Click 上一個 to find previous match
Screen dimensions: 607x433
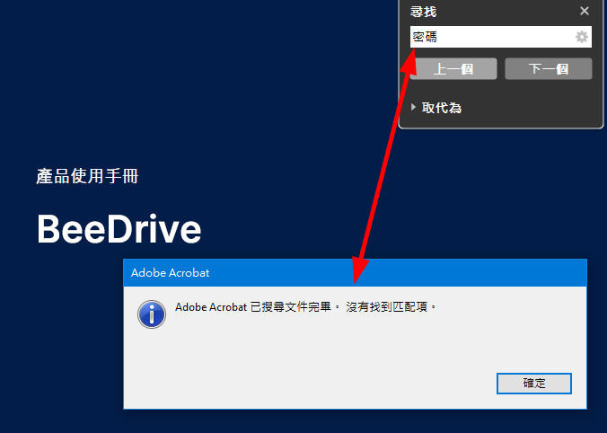[453, 69]
